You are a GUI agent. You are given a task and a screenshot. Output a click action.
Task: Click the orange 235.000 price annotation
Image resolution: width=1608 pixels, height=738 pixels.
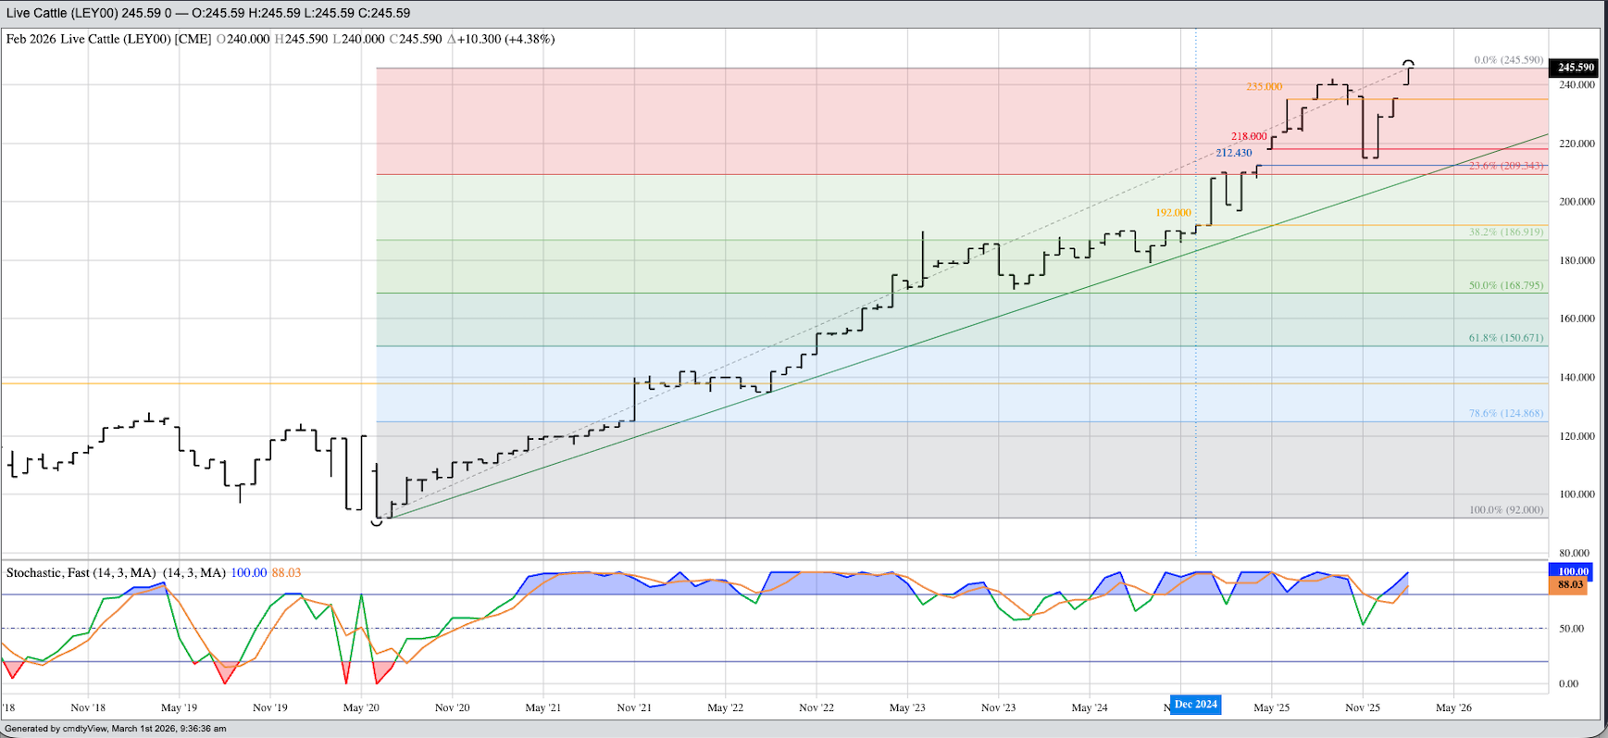[x=1264, y=87]
